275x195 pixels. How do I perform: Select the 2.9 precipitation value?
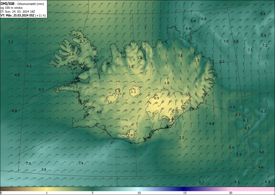pos(71,54)
